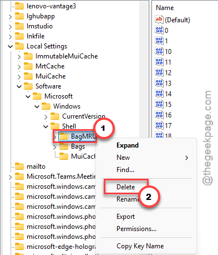This screenshot has width=218, height=255.
Task: Click the binary icon of value 16
Action: coord(159,115)
